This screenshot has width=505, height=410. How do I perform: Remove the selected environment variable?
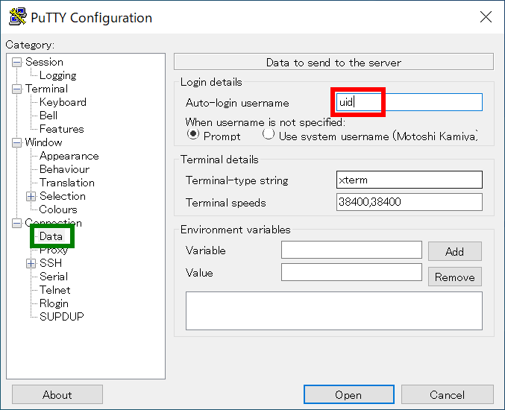pyautogui.click(x=455, y=277)
